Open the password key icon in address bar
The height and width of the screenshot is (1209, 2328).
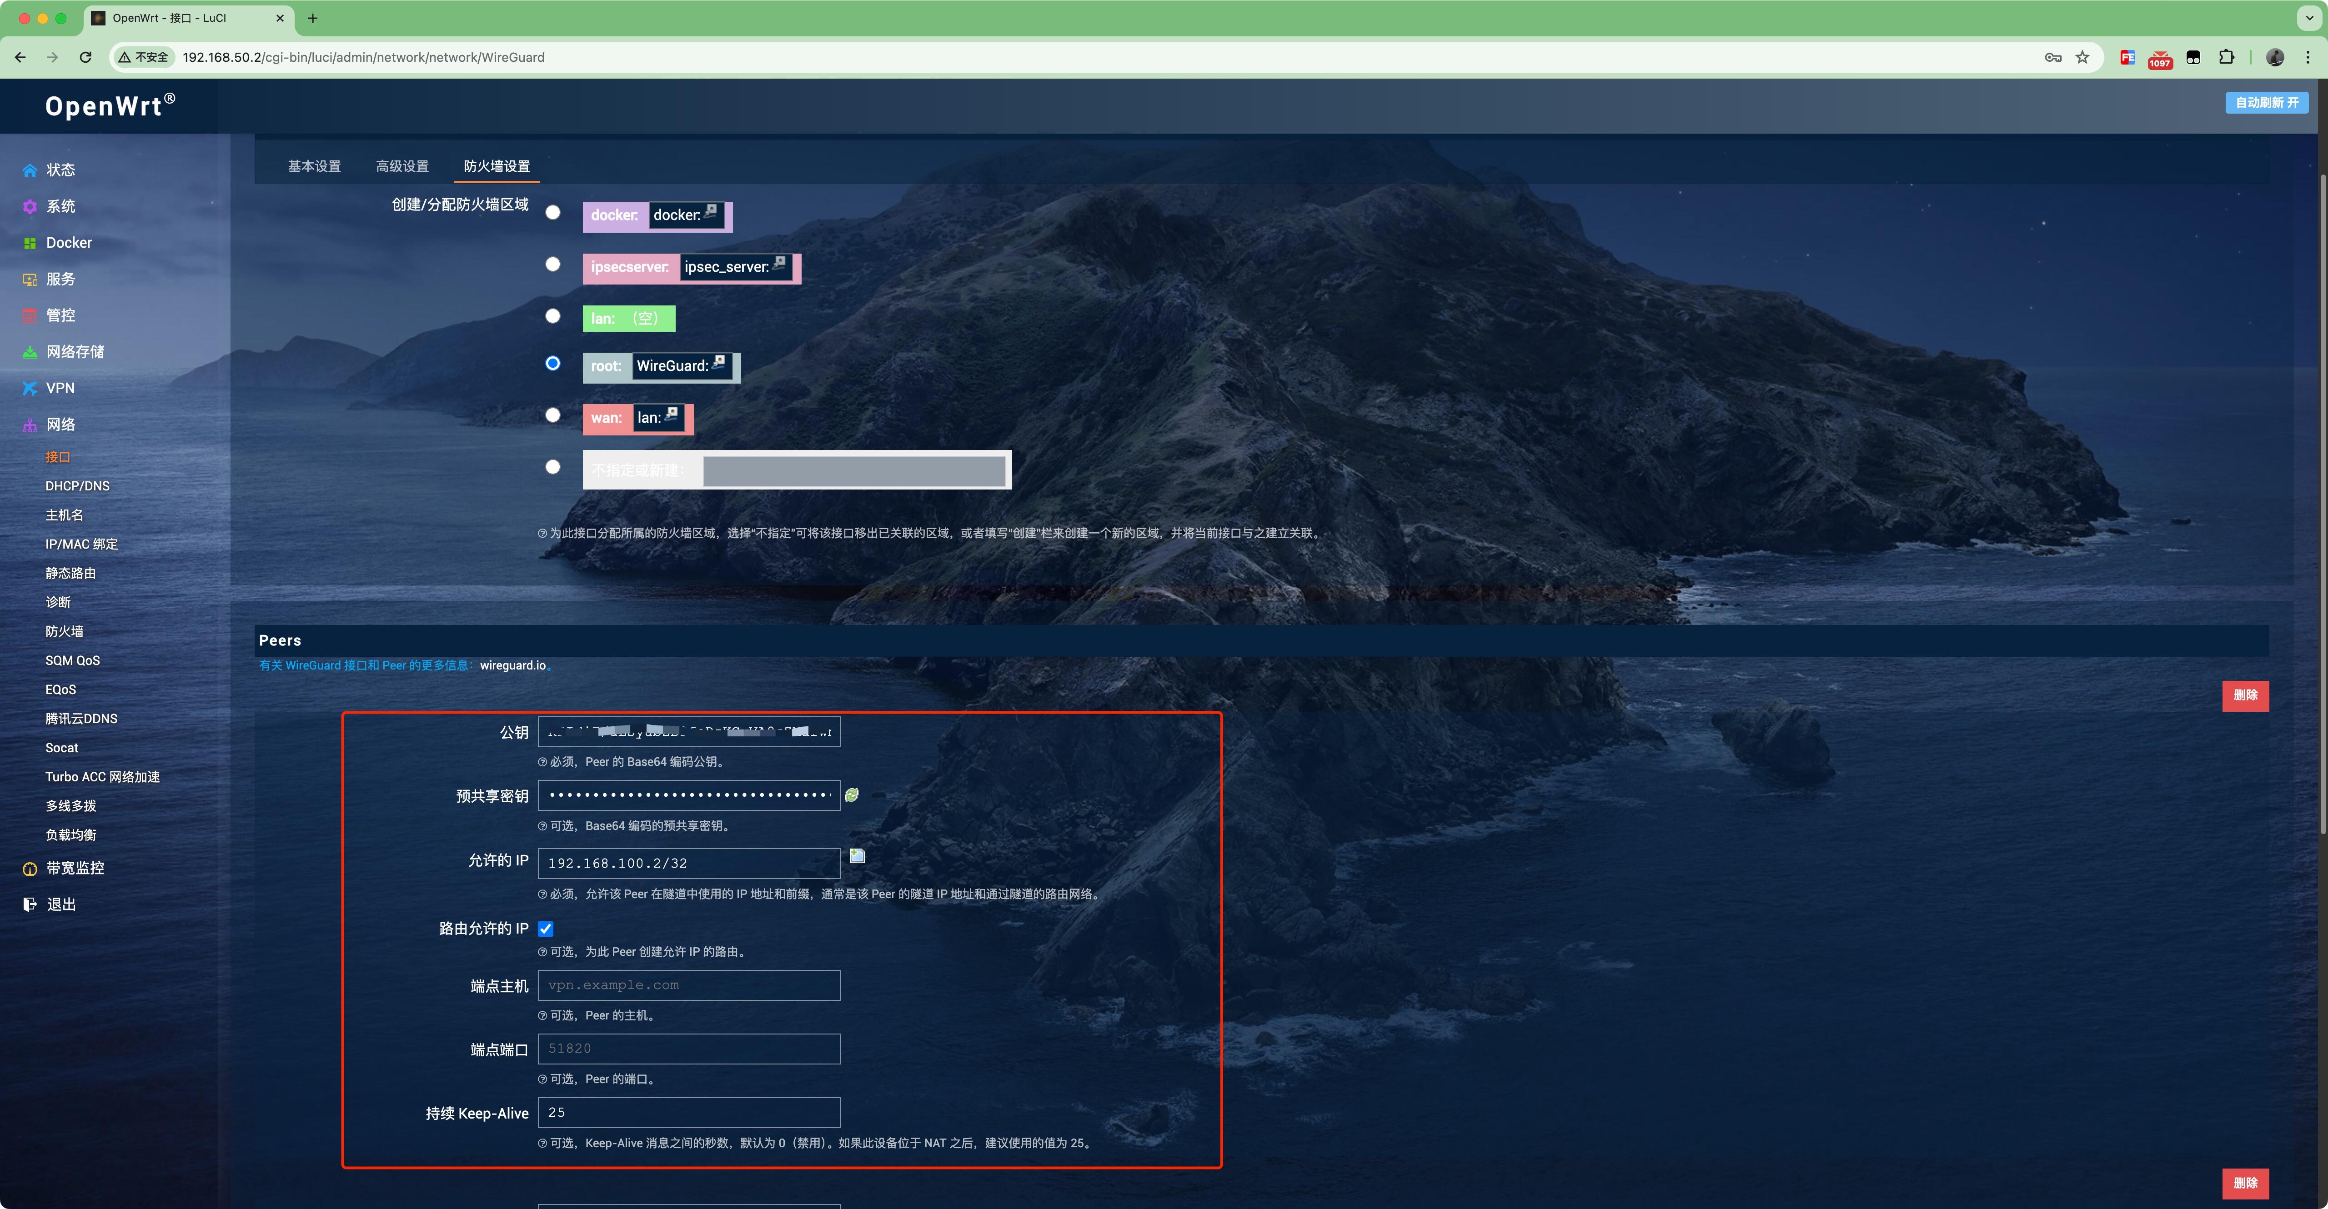pyautogui.click(x=2052, y=57)
